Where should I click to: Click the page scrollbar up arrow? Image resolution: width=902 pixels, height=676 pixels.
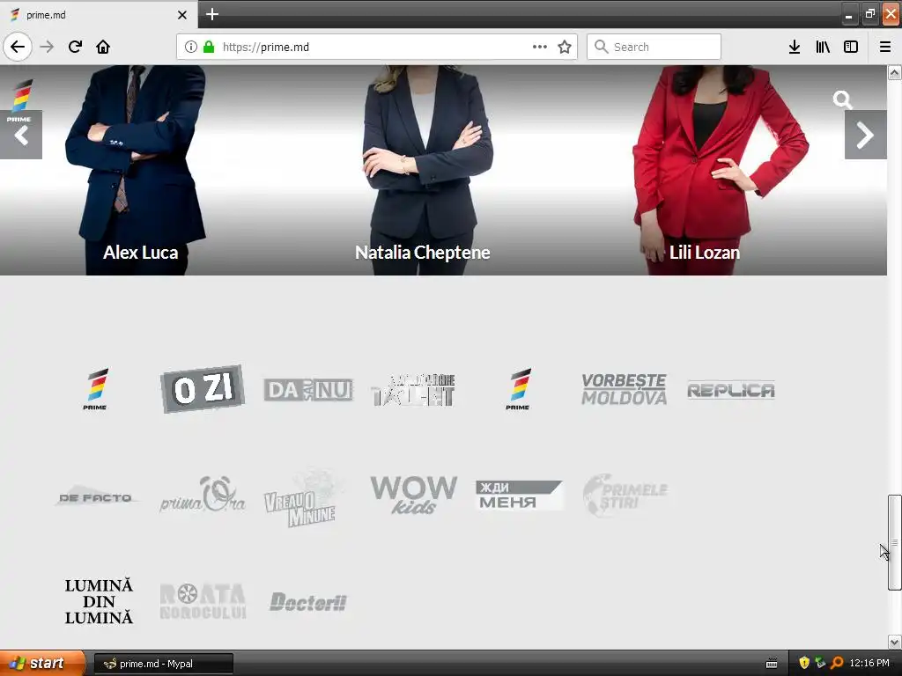[894, 72]
